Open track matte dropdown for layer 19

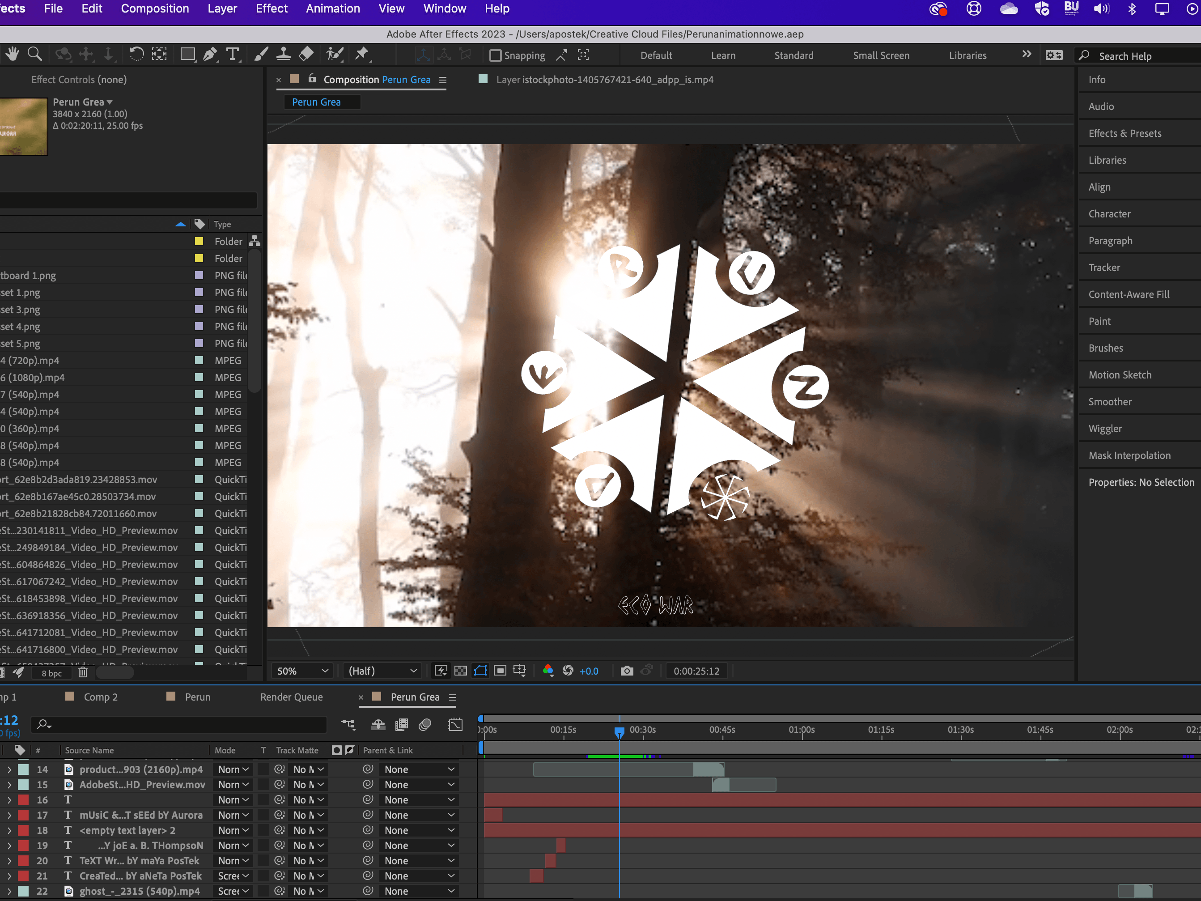pyautogui.click(x=308, y=846)
